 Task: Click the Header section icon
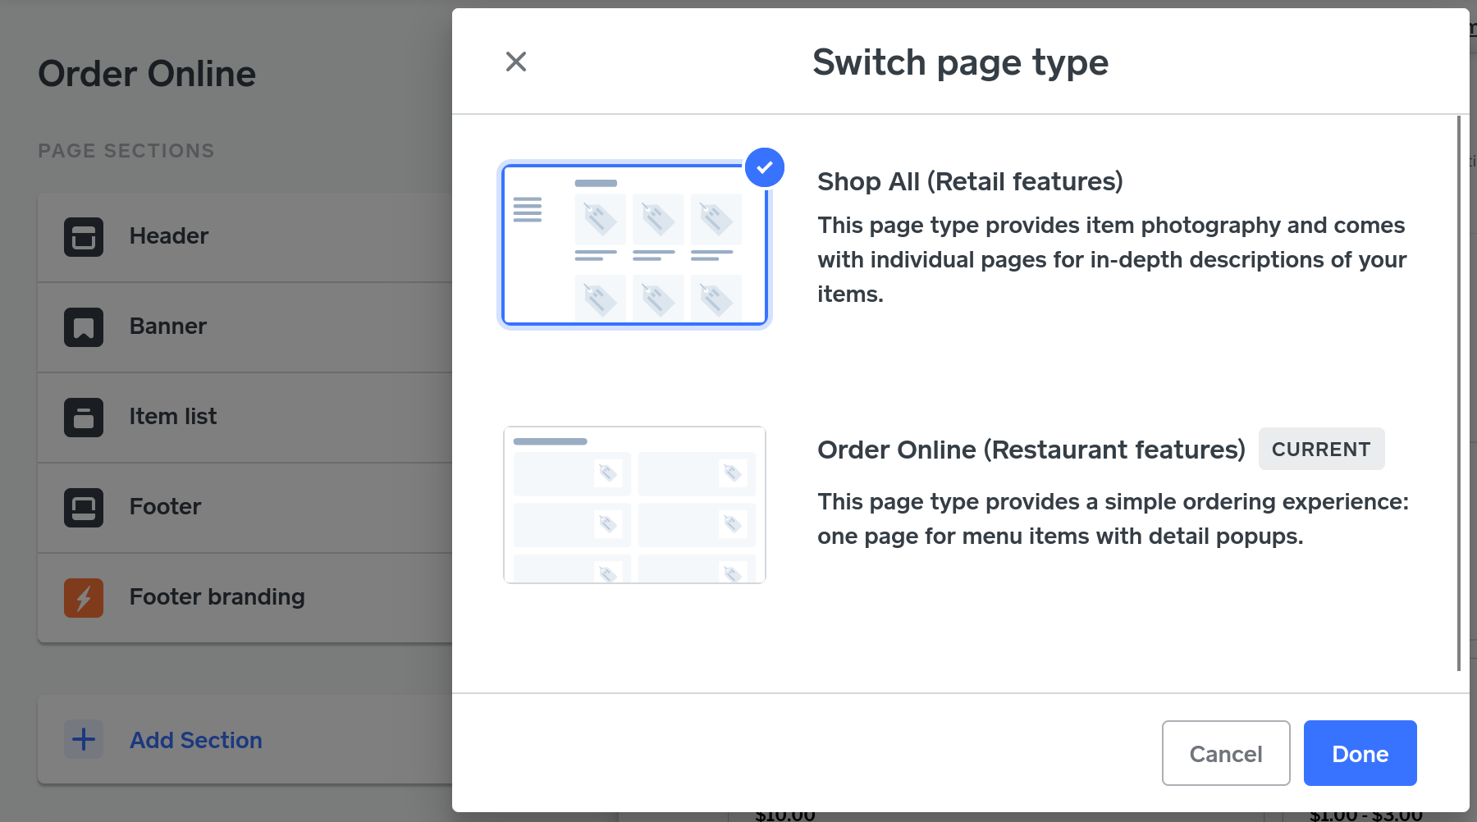tap(84, 237)
